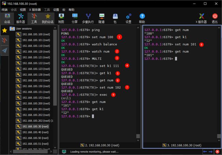Image resolution: width=222 pixels, height=155 pixels.
Task: Open the 工具 (Tools) toolbar icon
Action: coord(34,18)
